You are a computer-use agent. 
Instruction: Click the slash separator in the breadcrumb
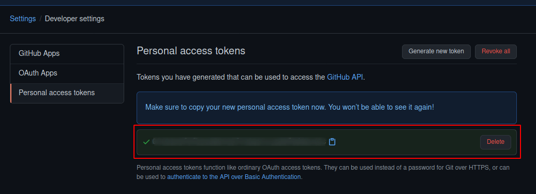40,19
